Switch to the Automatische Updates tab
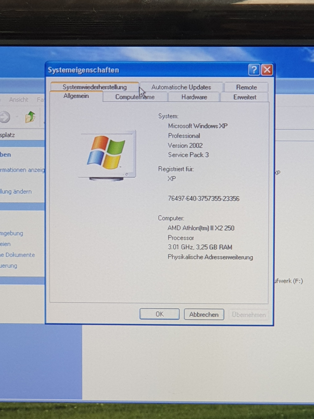Screen dimensions: 314x419 [181, 87]
